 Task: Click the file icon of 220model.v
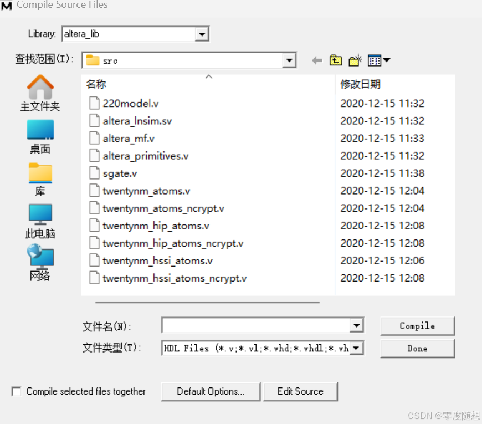tap(94, 103)
